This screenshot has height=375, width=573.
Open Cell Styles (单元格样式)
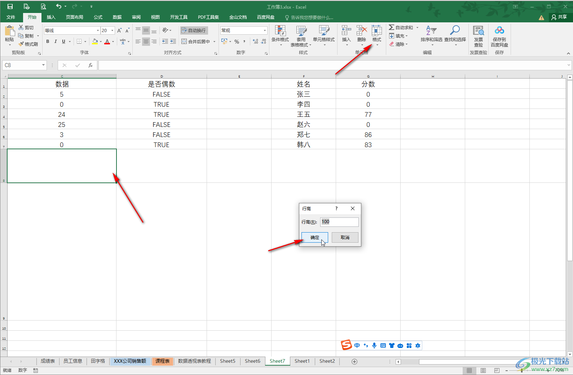(324, 36)
